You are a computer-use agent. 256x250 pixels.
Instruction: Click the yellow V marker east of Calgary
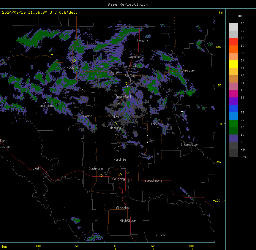click(127, 173)
